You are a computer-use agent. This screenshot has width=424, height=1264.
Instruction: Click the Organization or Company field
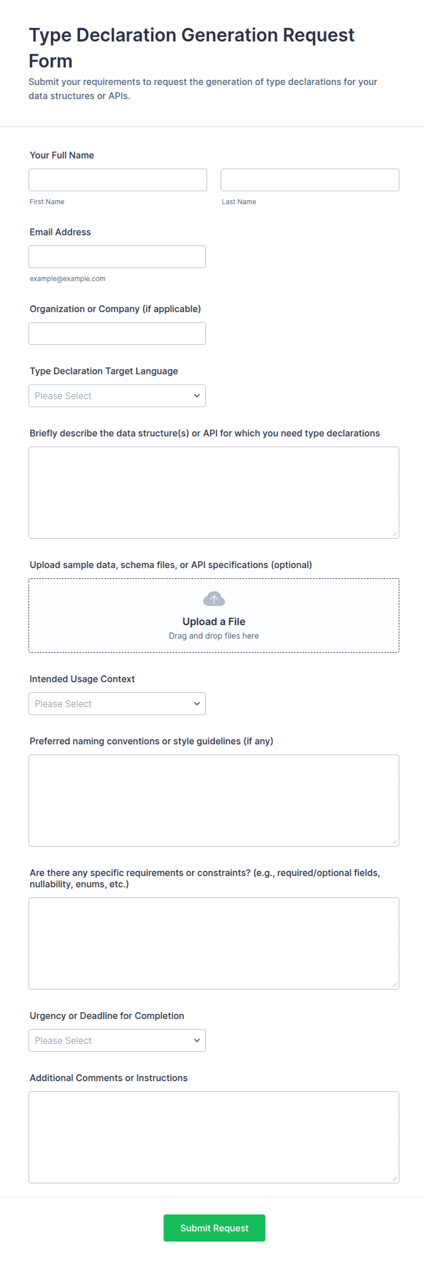117,334
